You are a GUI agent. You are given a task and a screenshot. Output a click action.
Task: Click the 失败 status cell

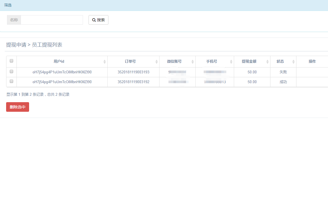click(x=283, y=72)
